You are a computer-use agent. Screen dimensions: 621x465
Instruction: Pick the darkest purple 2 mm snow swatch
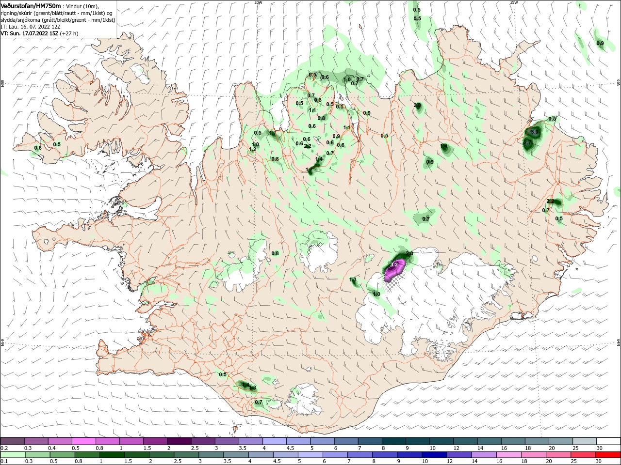click(x=179, y=441)
